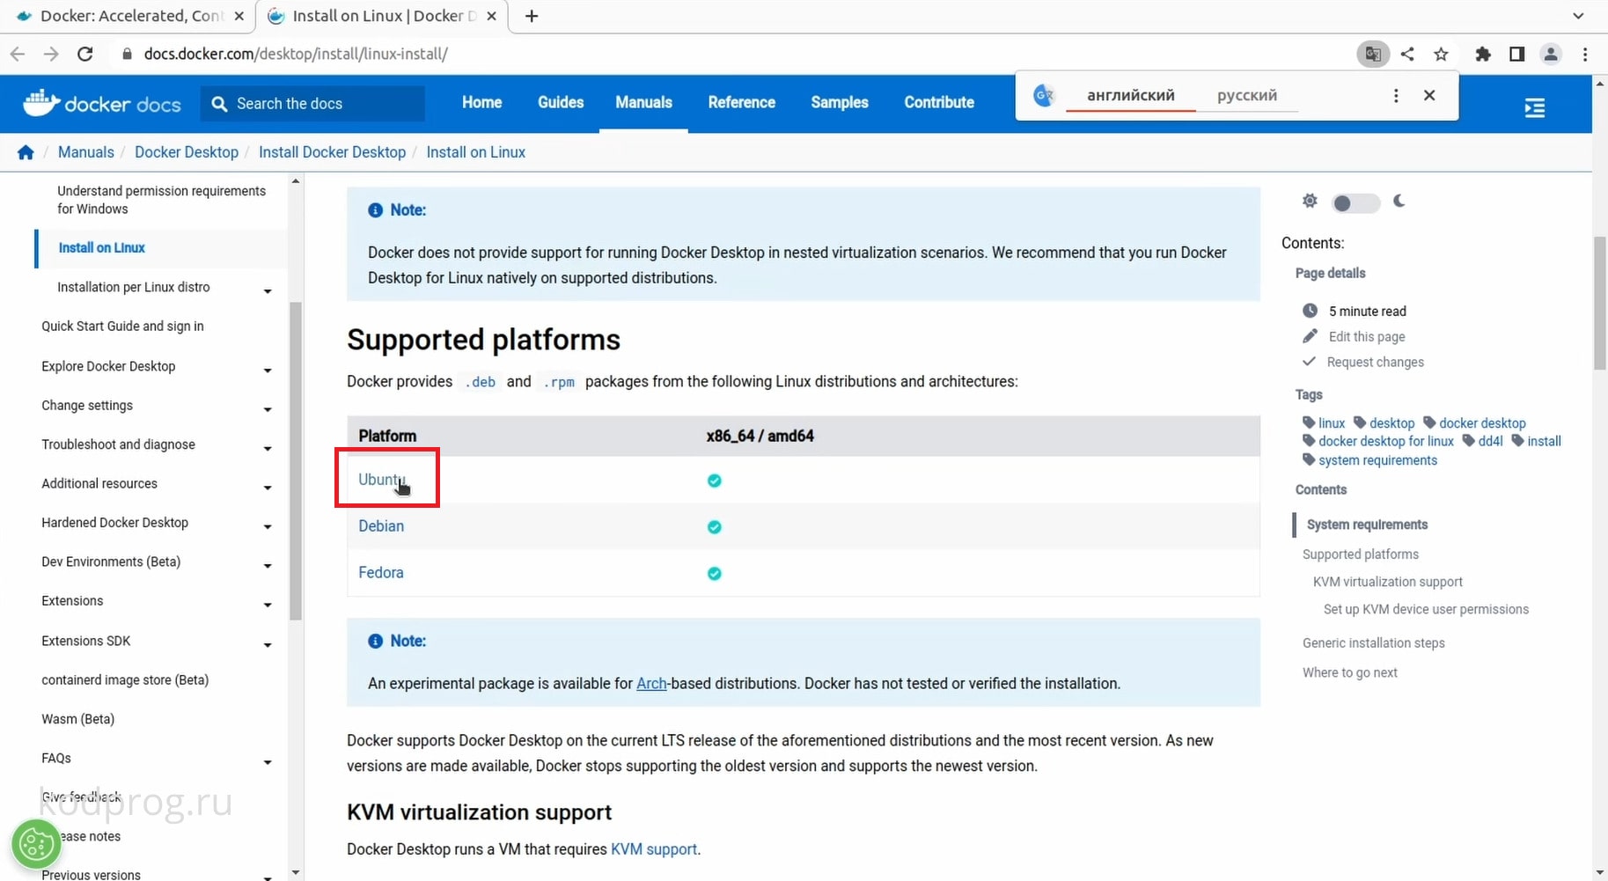
Task: Expand Dev Environments (Beta) section
Action: coord(268,566)
